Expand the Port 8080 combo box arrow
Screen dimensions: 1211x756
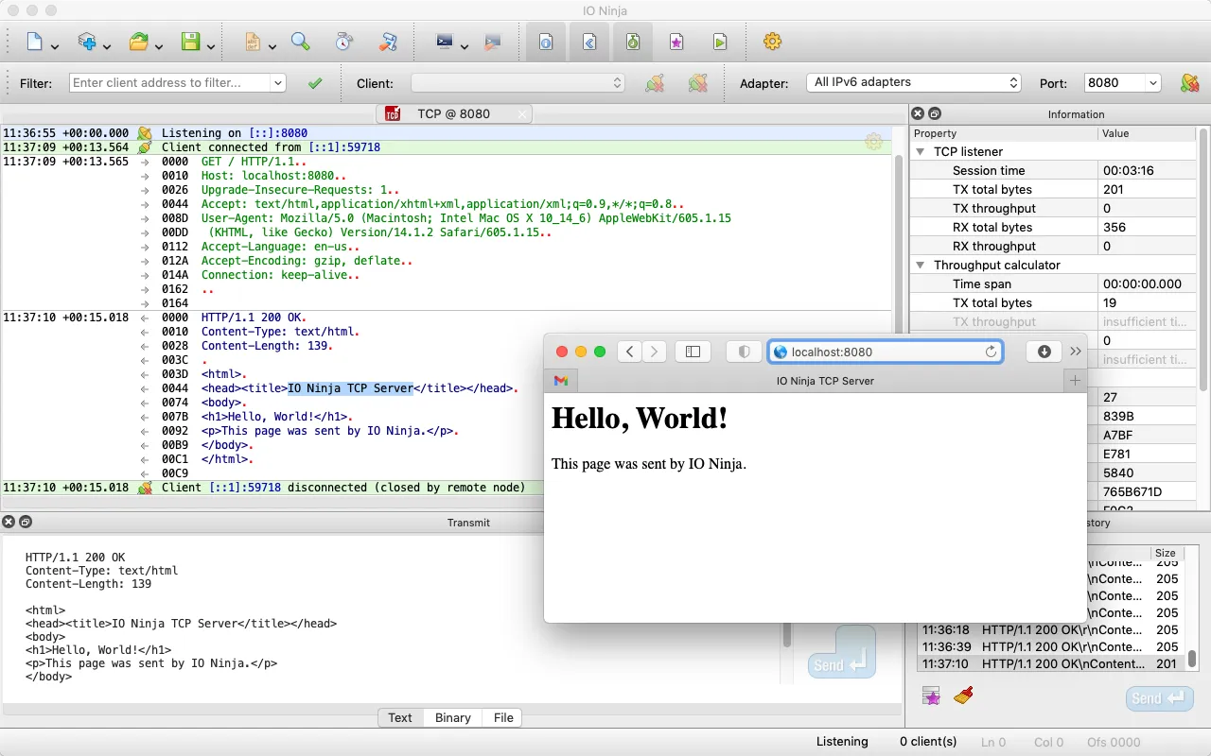click(1152, 83)
